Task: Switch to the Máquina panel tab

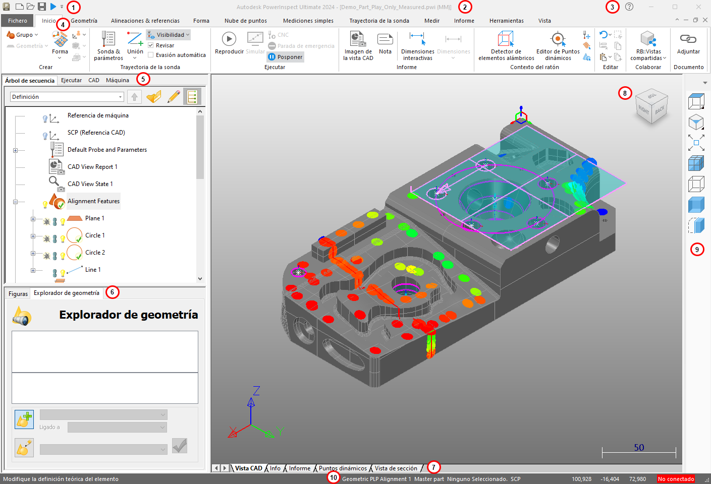Action: pos(118,80)
